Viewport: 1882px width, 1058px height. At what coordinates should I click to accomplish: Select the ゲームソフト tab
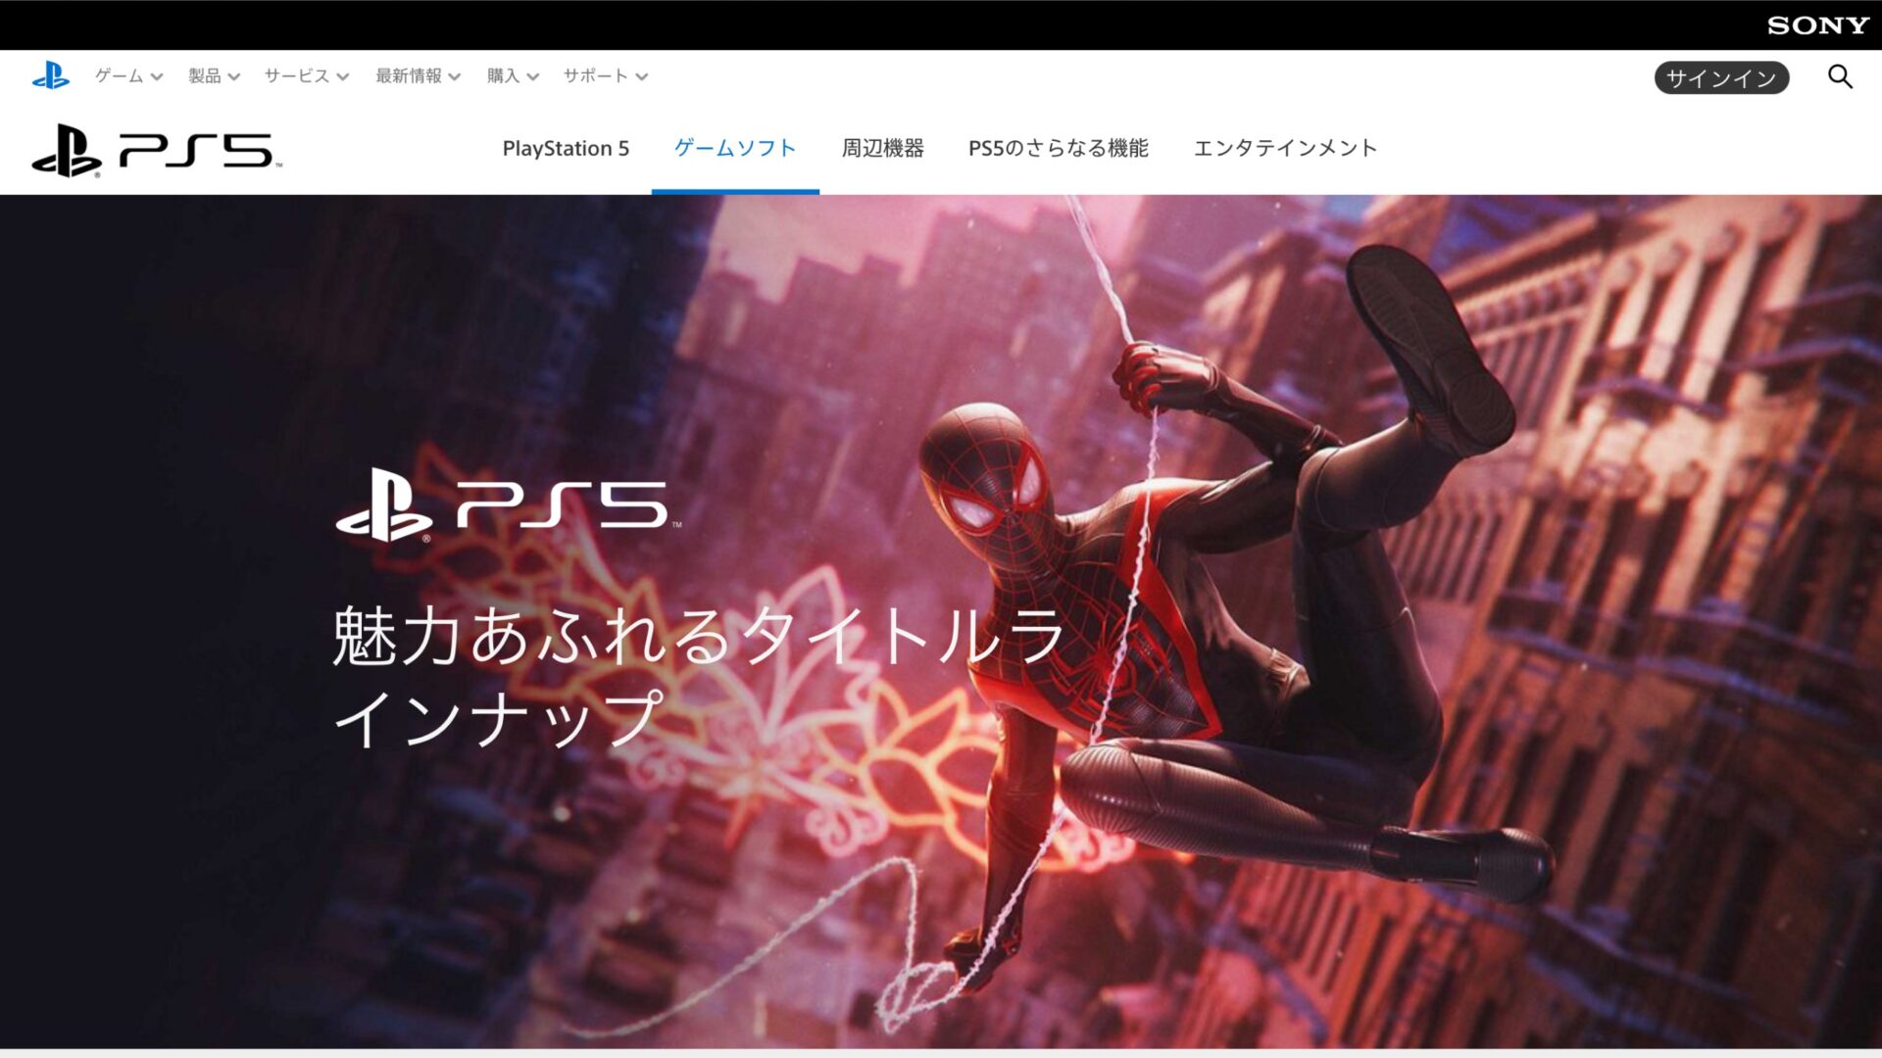[735, 148]
